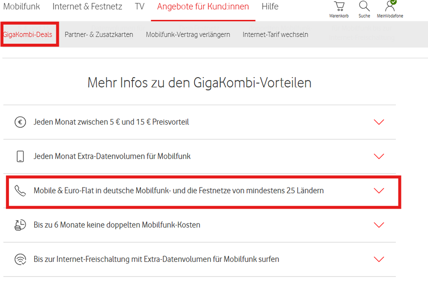Image resolution: width=428 pixels, height=306 pixels.
Task: Click the wifi icon beside Internet-Freischaltung row
Action: click(20, 259)
